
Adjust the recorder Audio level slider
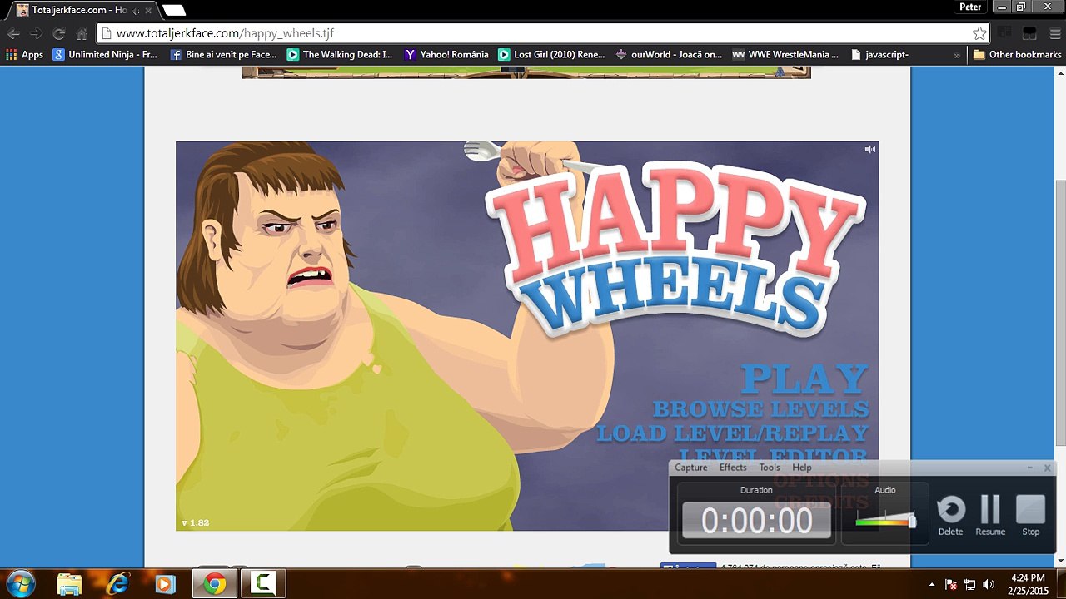[912, 521]
